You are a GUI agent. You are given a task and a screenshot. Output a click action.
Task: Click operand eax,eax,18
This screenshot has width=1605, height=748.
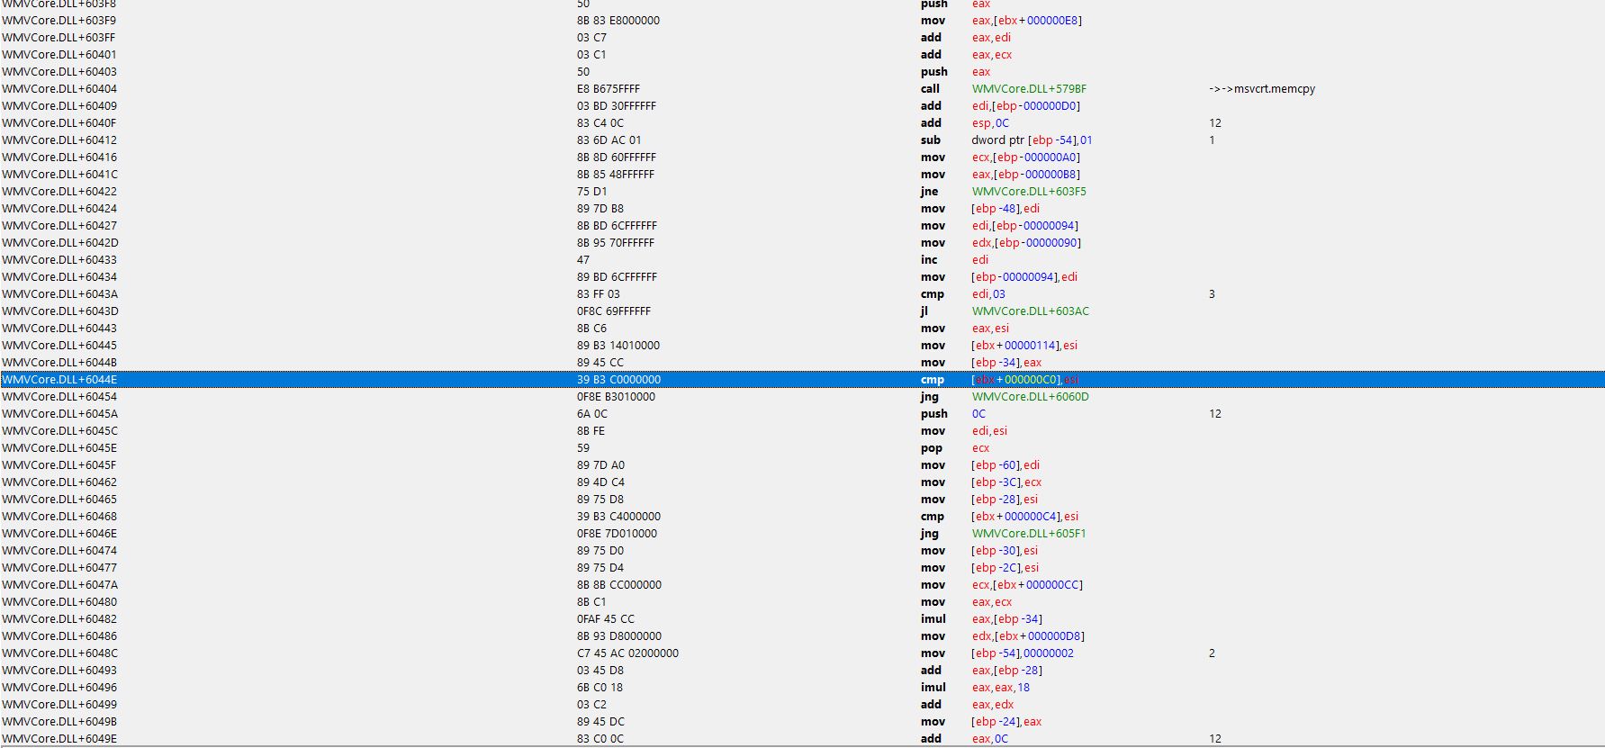[x=1001, y=688]
